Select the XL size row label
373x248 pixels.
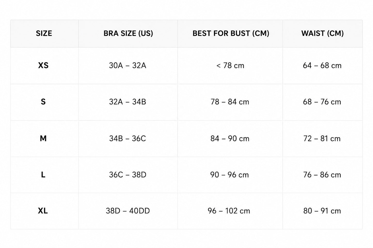(43, 211)
